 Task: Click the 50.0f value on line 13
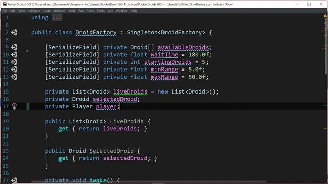tap(197, 77)
